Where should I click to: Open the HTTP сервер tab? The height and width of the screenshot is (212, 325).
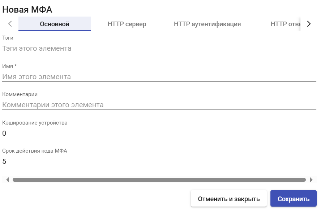pyautogui.click(x=127, y=24)
